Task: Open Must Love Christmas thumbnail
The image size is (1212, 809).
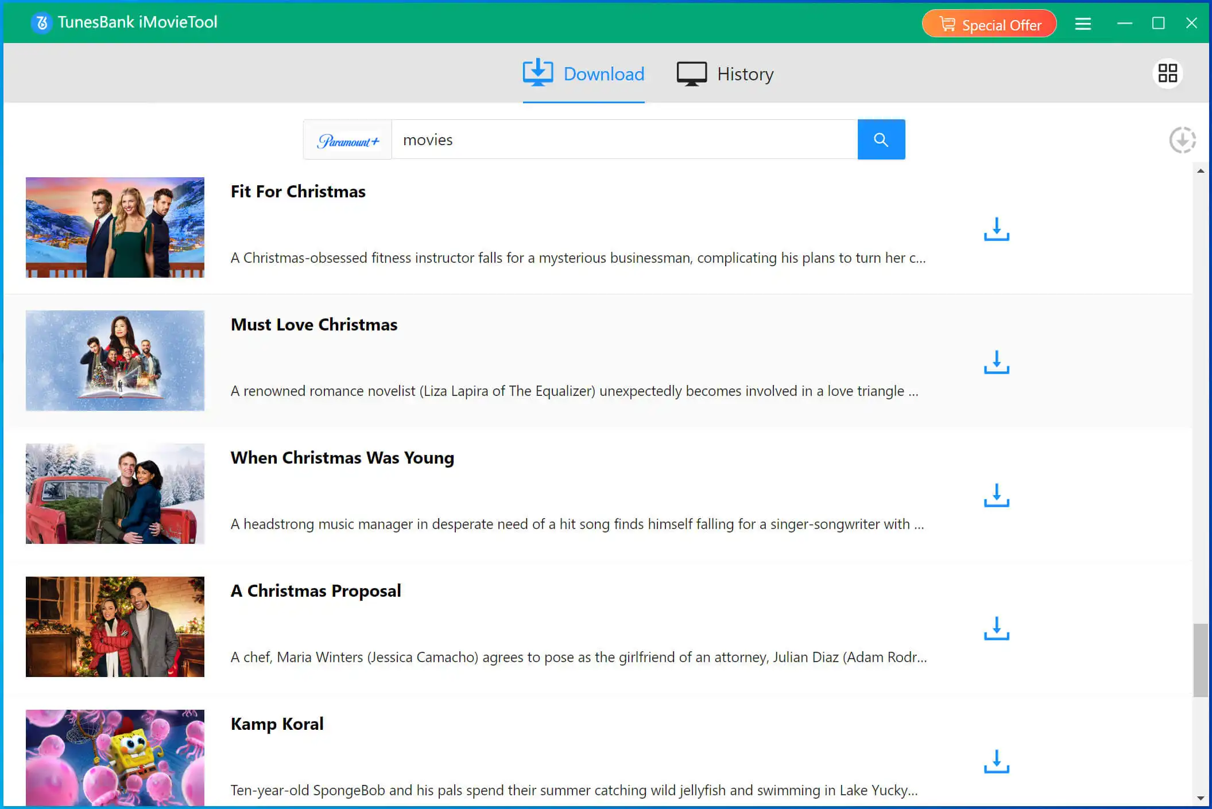Action: click(115, 360)
